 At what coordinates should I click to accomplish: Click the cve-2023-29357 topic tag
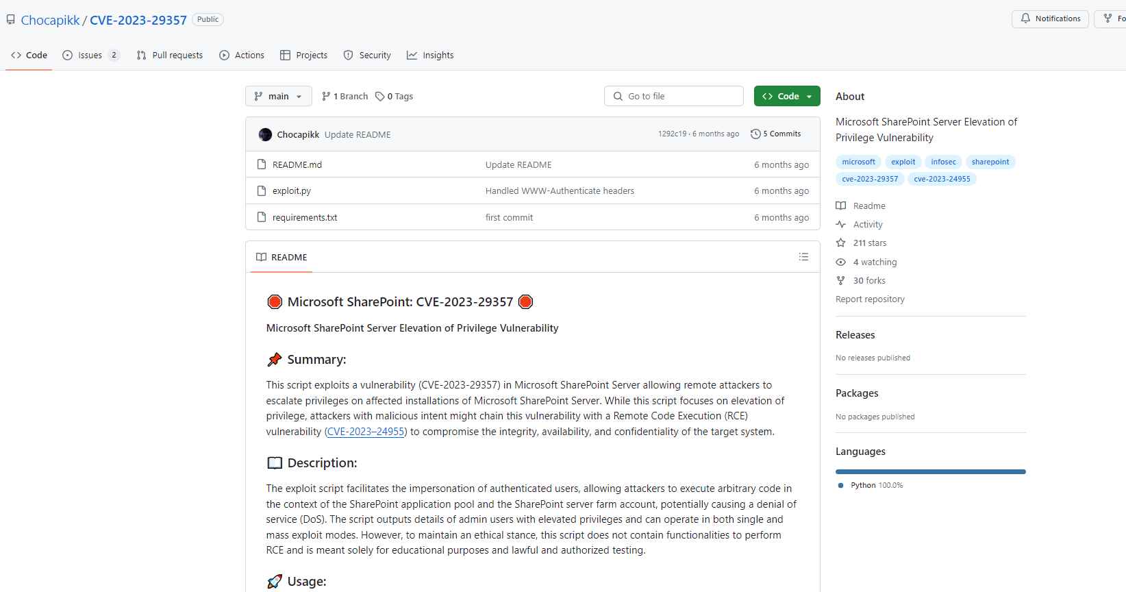(x=870, y=179)
